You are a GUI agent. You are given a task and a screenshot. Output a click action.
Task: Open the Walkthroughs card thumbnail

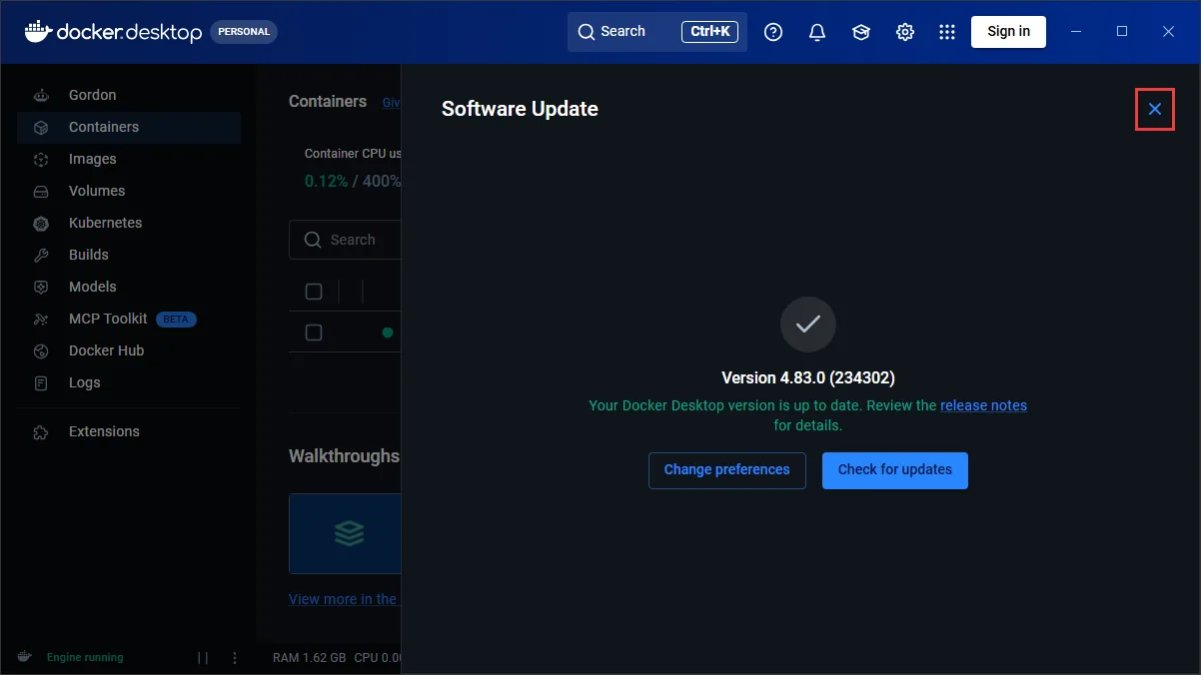346,533
